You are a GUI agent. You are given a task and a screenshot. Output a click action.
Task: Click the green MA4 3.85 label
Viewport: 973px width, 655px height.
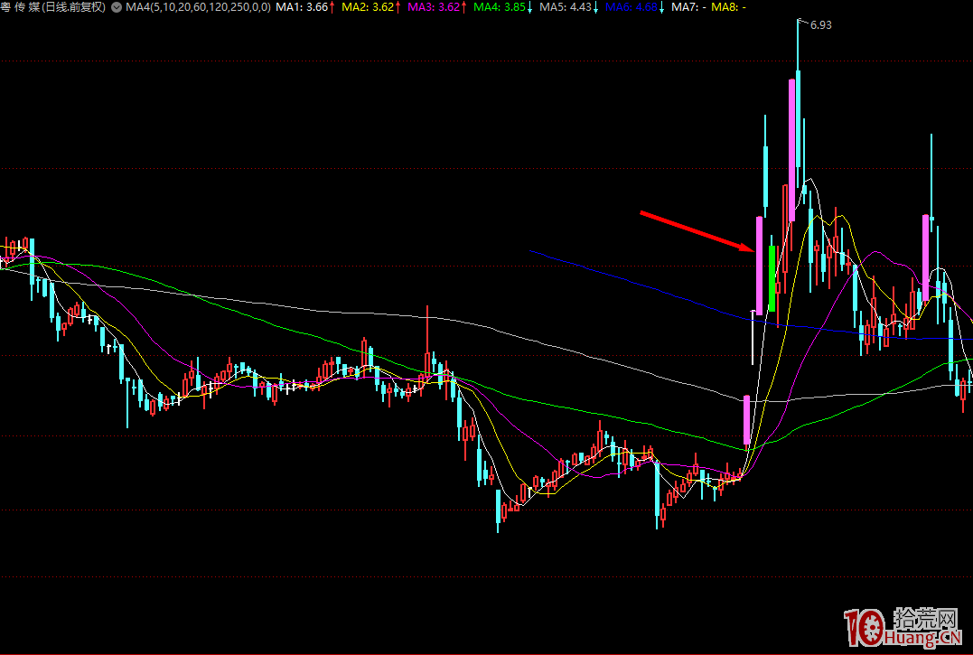pyautogui.click(x=503, y=7)
